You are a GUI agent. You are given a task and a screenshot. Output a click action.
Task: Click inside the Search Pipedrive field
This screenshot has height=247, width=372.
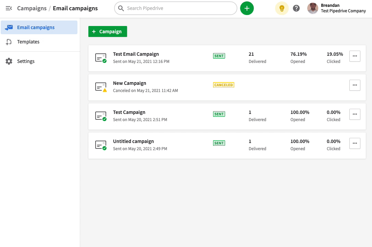point(175,8)
